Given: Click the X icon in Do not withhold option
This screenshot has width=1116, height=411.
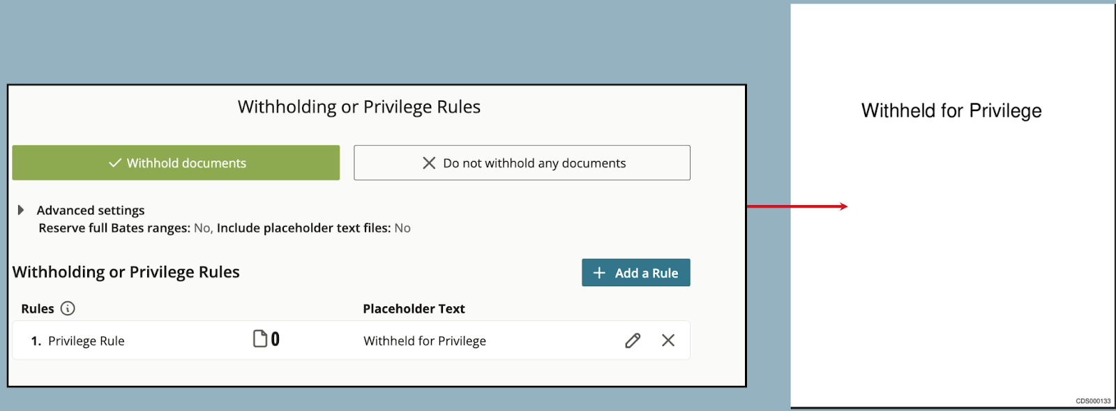Looking at the screenshot, I should pos(430,163).
